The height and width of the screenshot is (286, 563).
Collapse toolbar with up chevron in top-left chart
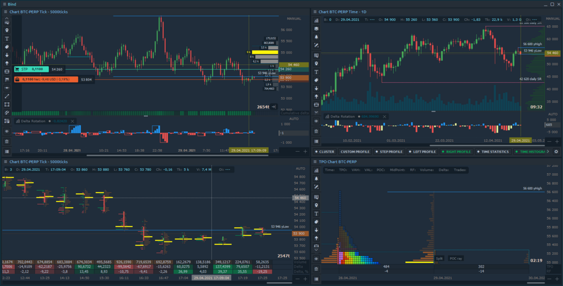tap(7, 19)
